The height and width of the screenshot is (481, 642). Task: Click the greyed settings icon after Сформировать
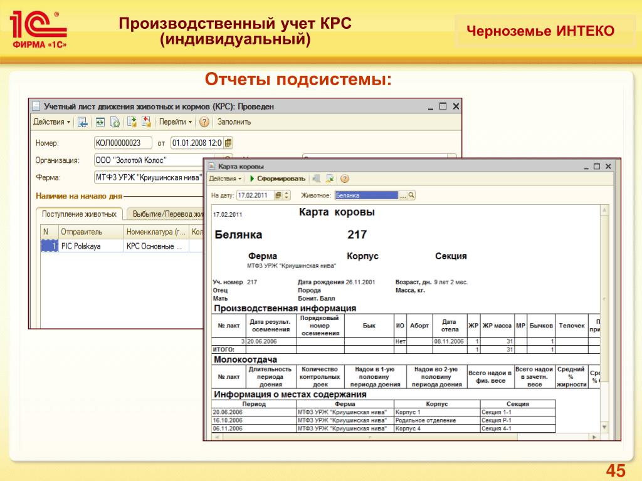point(317,178)
